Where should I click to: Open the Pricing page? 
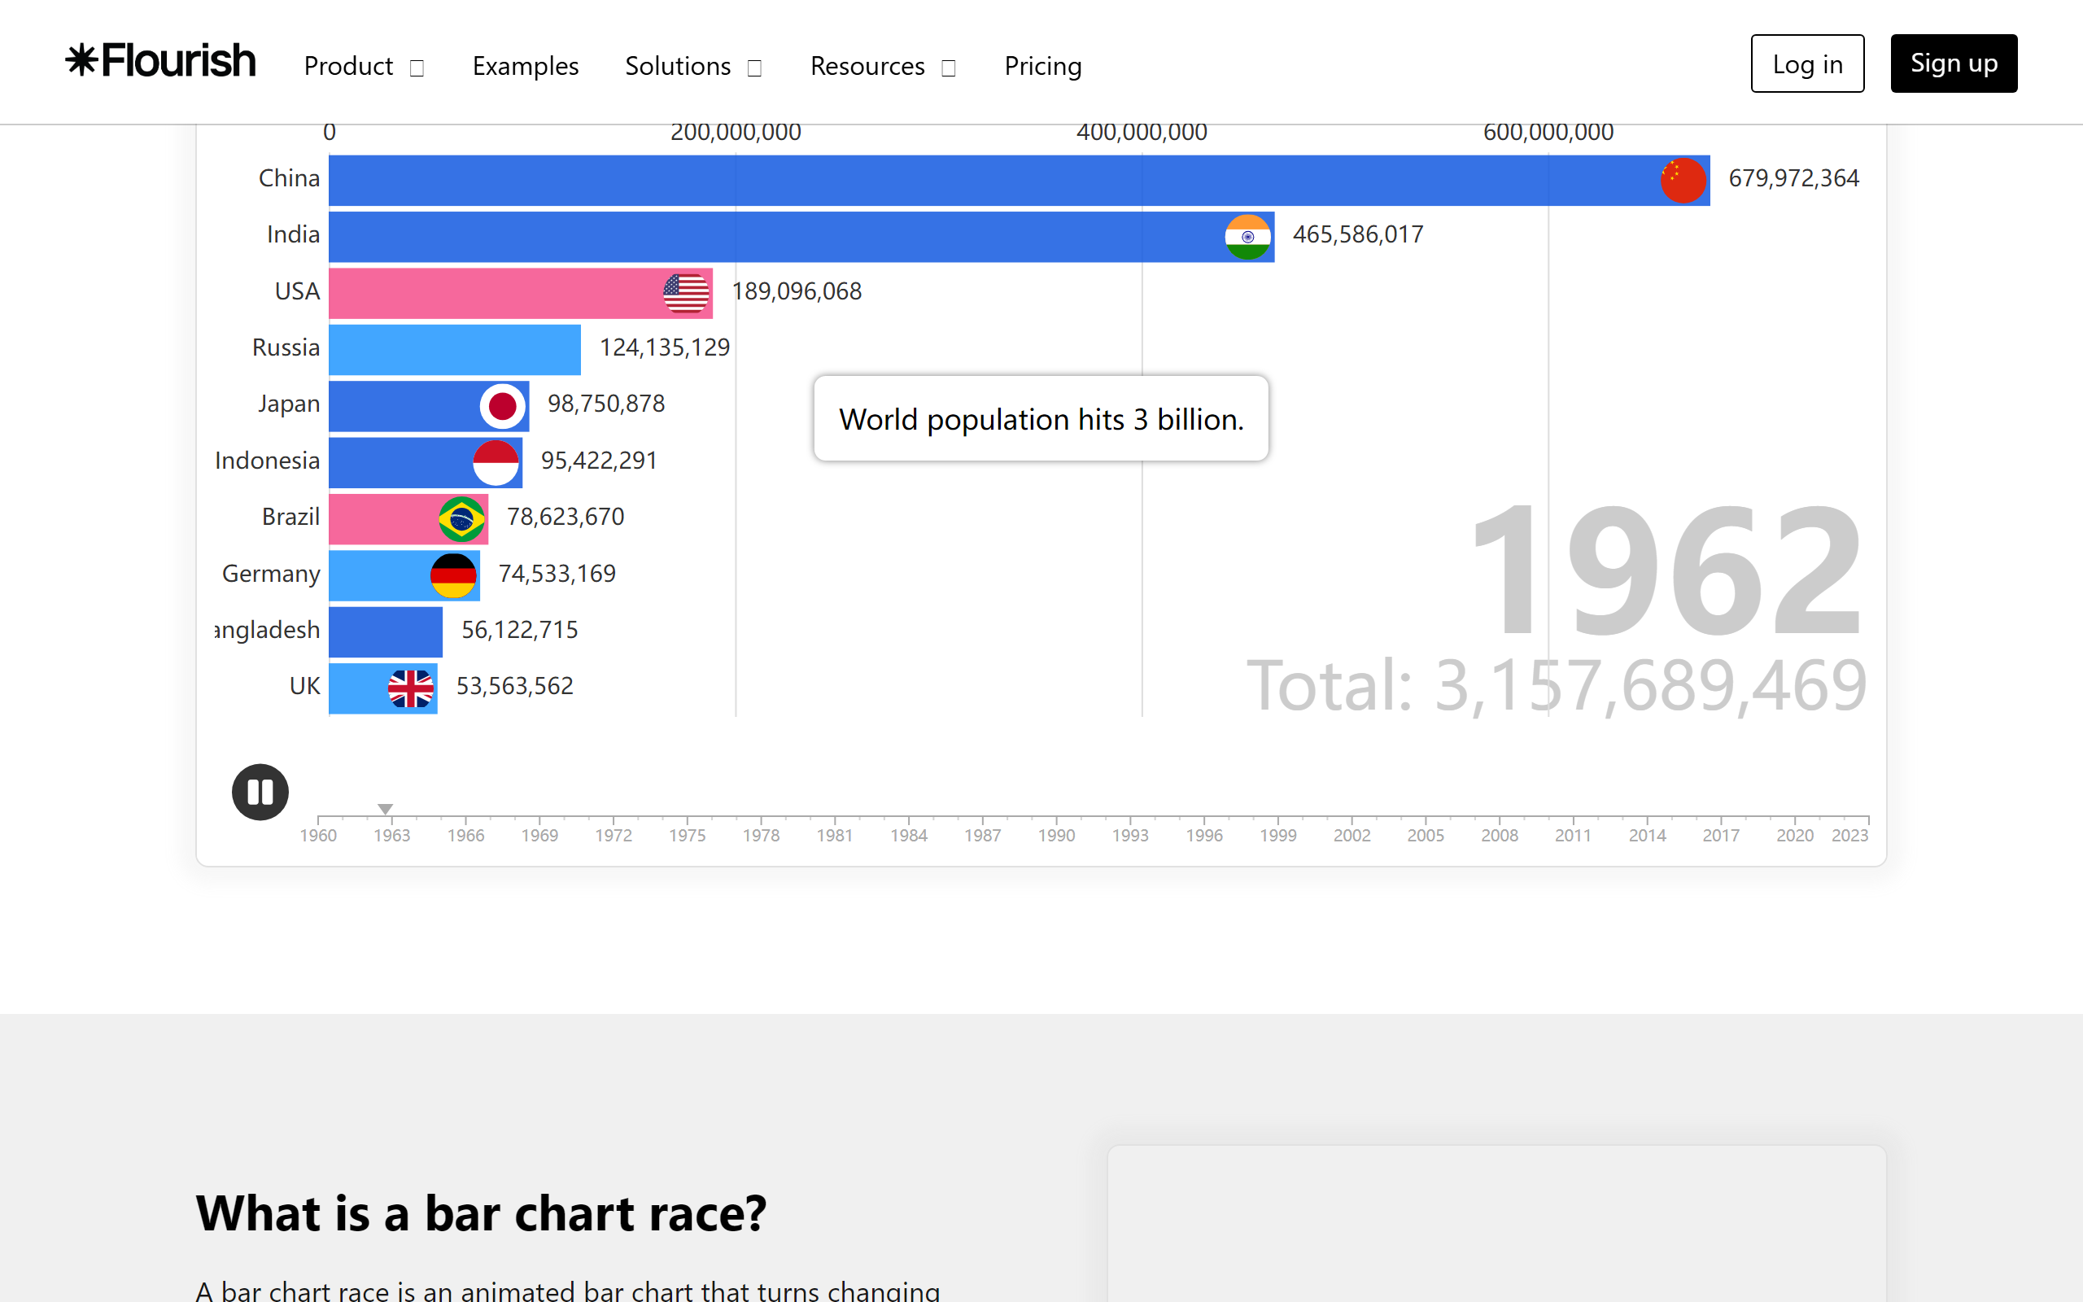1042,66
